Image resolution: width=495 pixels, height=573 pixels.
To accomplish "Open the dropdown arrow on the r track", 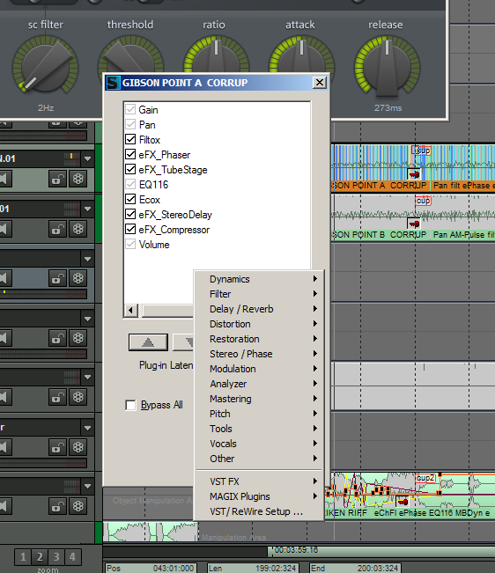I will coord(87,427).
